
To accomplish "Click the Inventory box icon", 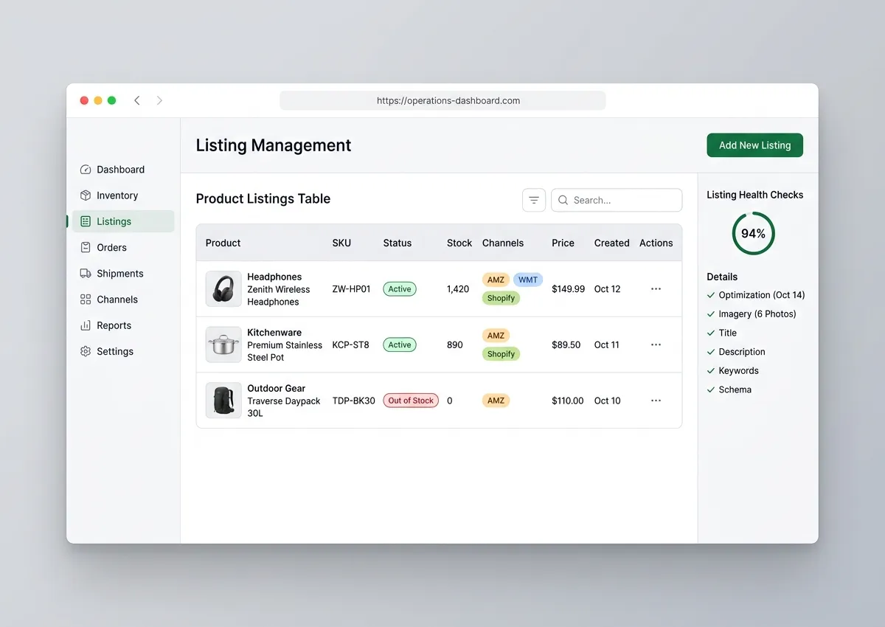I will pos(86,195).
